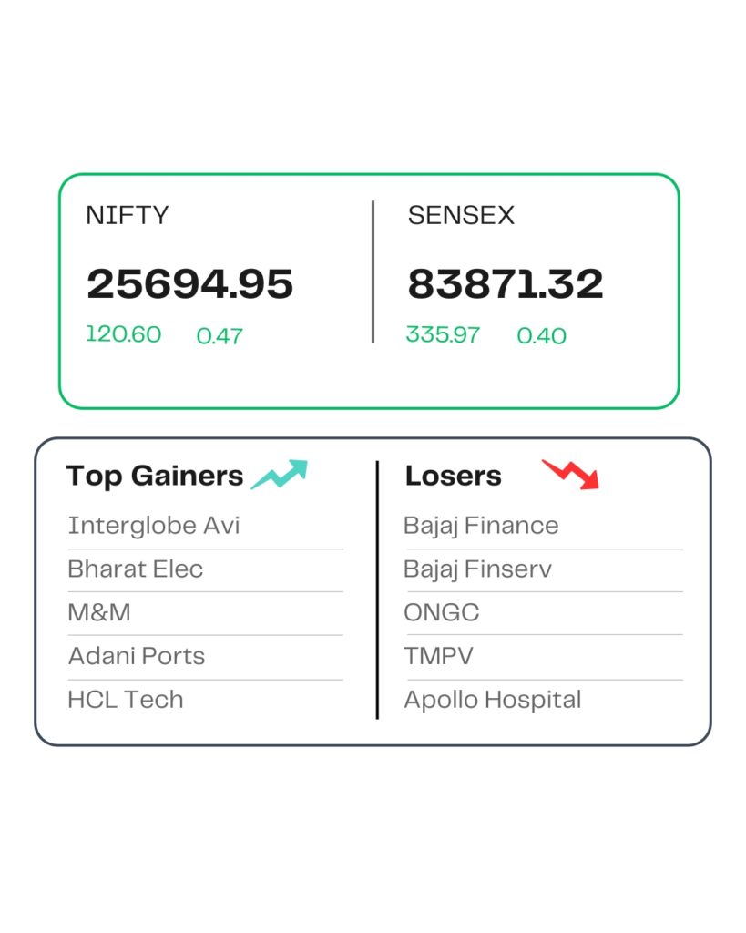The image size is (746, 933).
Task: Click SENSEX percent change 0.40
Action: 541,336
